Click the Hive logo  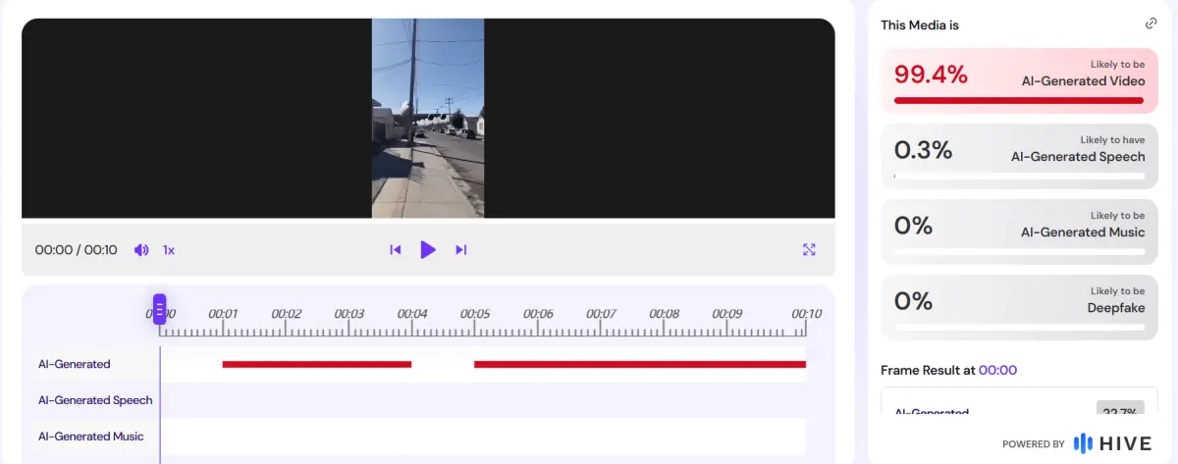[x=1112, y=443]
